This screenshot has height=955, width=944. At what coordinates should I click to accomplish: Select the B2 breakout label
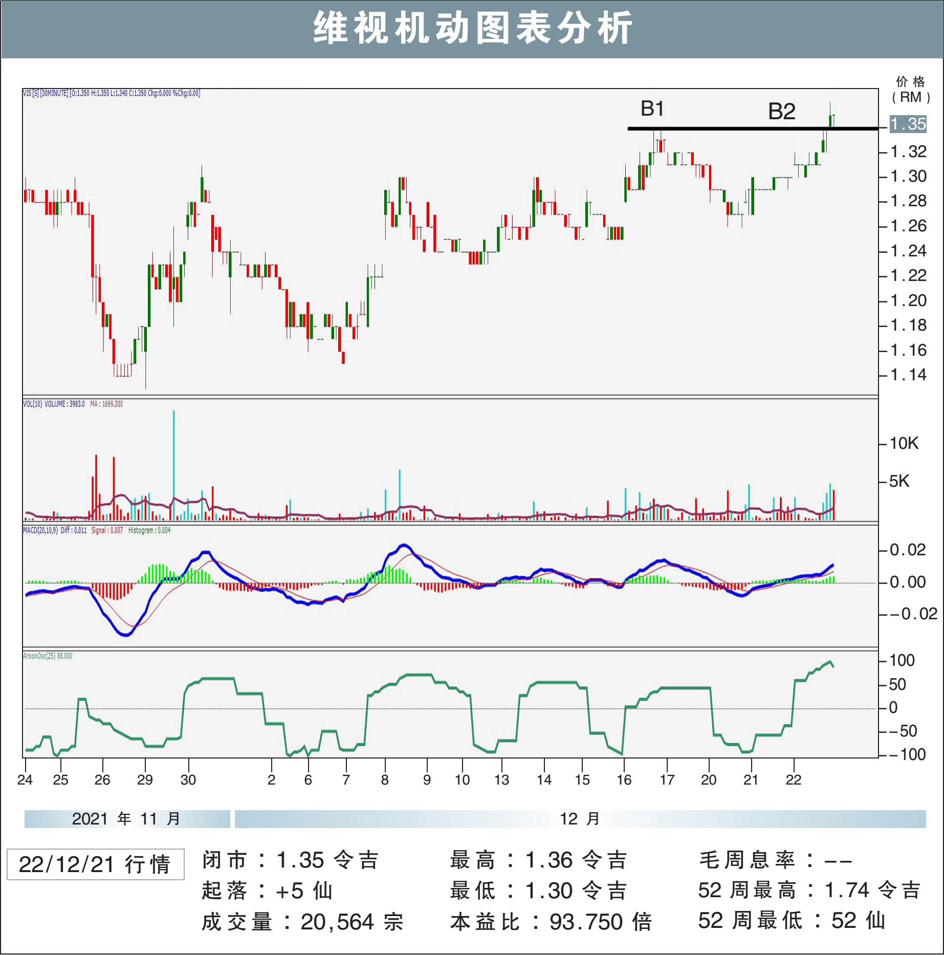(782, 112)
